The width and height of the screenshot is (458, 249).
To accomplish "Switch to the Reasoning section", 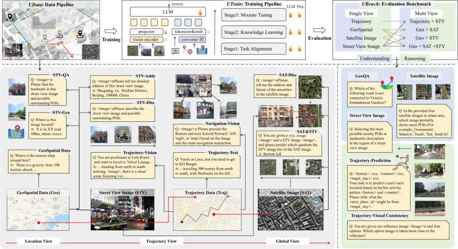I will coord(415,59).
